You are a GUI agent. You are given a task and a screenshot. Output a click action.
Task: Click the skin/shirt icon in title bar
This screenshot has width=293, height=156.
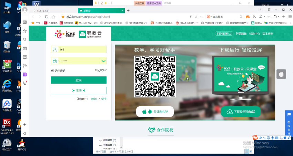pos(269,10)
